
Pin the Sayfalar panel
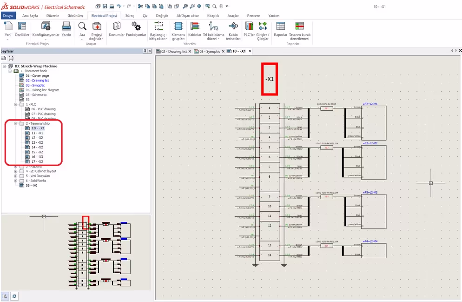[145, 51]
